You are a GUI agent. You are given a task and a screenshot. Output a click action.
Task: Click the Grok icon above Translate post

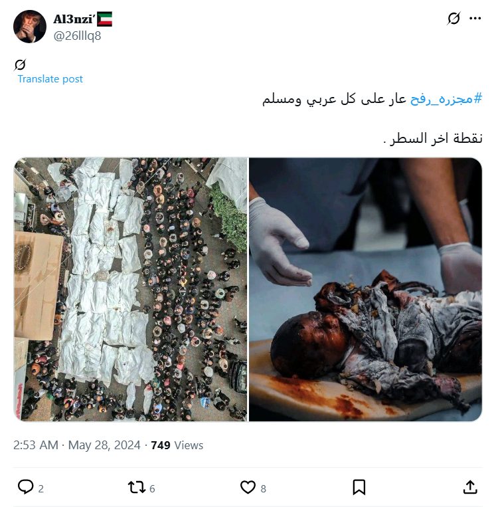click(20, 64)
